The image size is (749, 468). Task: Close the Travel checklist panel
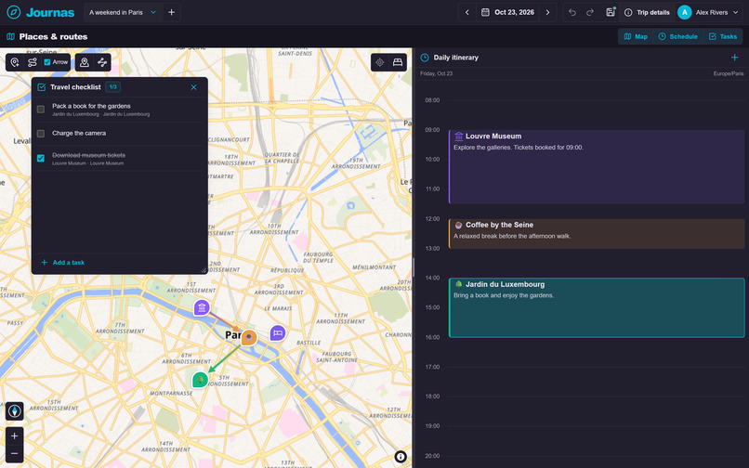coord(193,87)
